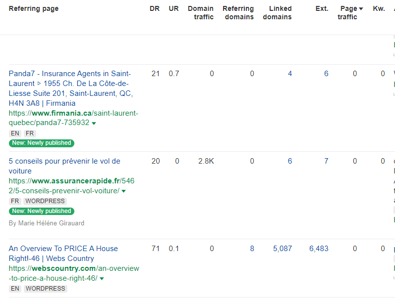Select Domain traffic value 2.8K
This screenshot has height=301, width=395.
(x=206, y=161)
